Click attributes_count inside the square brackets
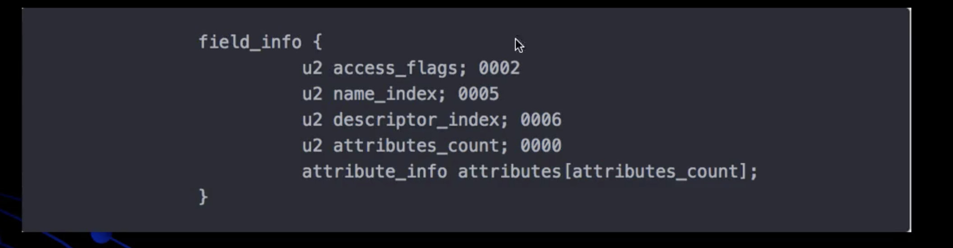The width and height of the screenshot is (953, 248). coord(655,172)
